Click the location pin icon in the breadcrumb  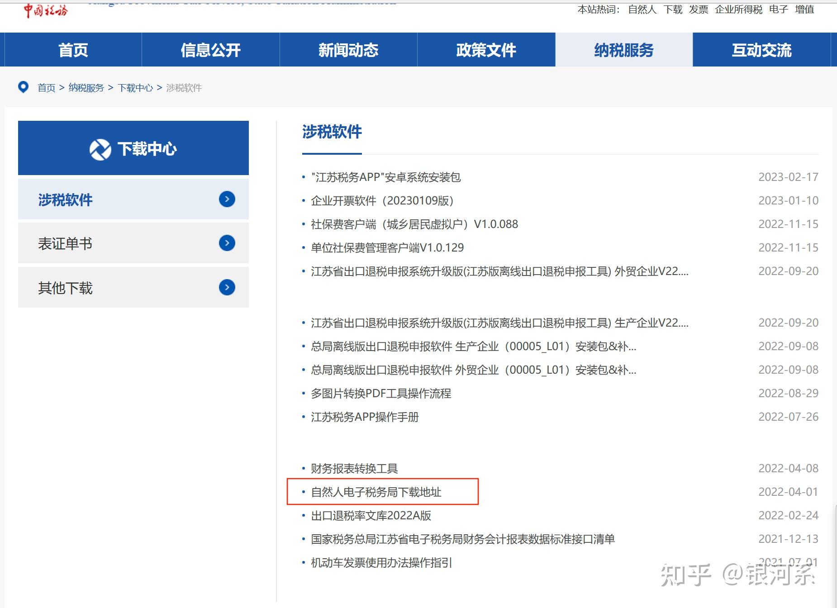(x=23, y=87)
